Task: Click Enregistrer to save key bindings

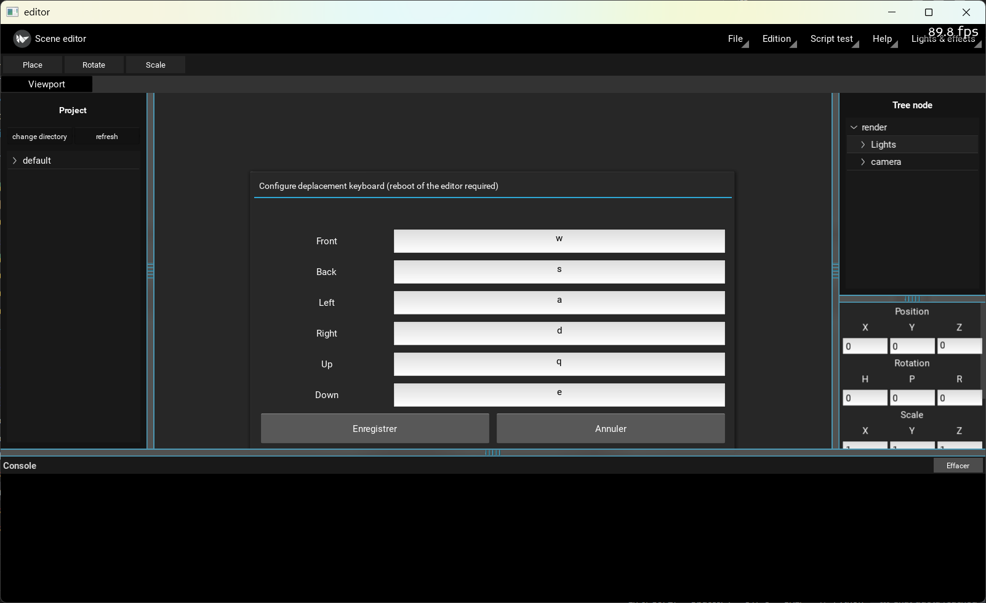Action: click(375, 428)
